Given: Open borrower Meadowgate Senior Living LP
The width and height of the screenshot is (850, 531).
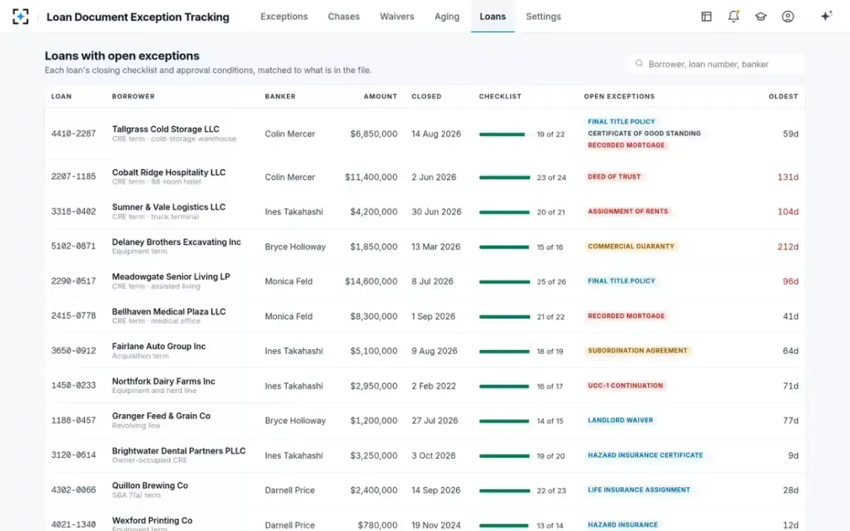Looking at the screenshot, I should coord(171,276).
